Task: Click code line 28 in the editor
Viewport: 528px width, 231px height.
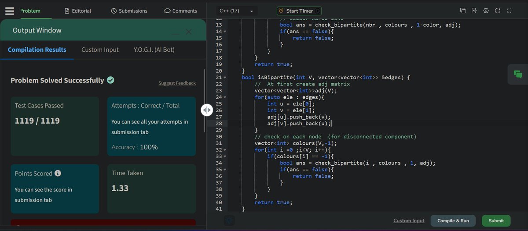Action: click(x=378, y=124)
